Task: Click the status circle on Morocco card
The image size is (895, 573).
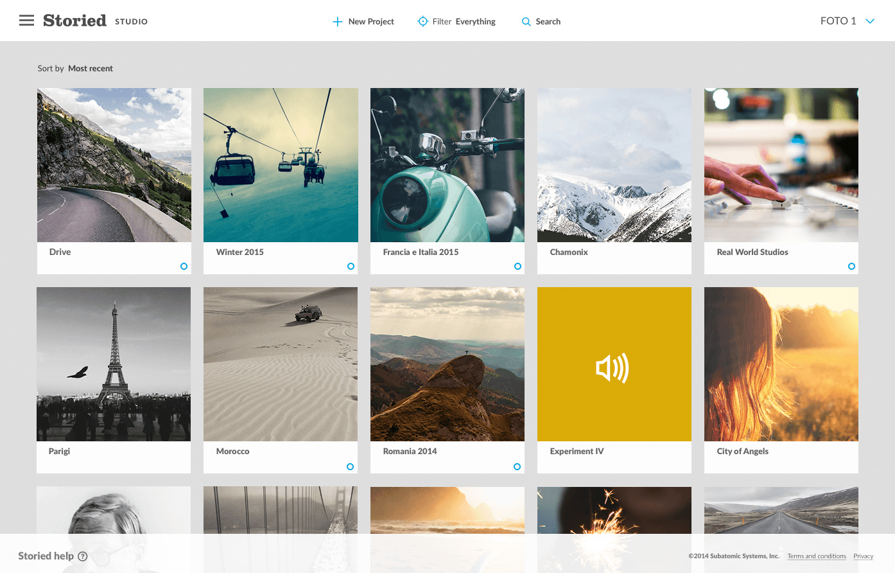Action: [x=350, y=466]
